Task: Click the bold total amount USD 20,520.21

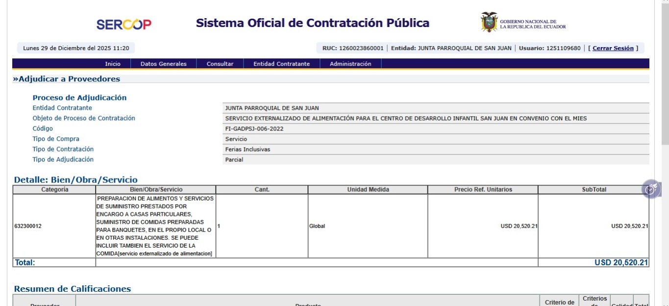Action: (621, 263)
